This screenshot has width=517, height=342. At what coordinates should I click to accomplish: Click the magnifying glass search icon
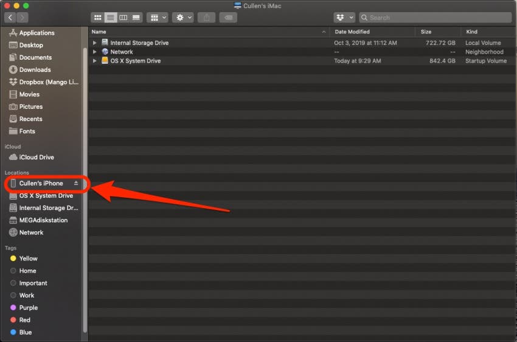(x=364, y=18)
